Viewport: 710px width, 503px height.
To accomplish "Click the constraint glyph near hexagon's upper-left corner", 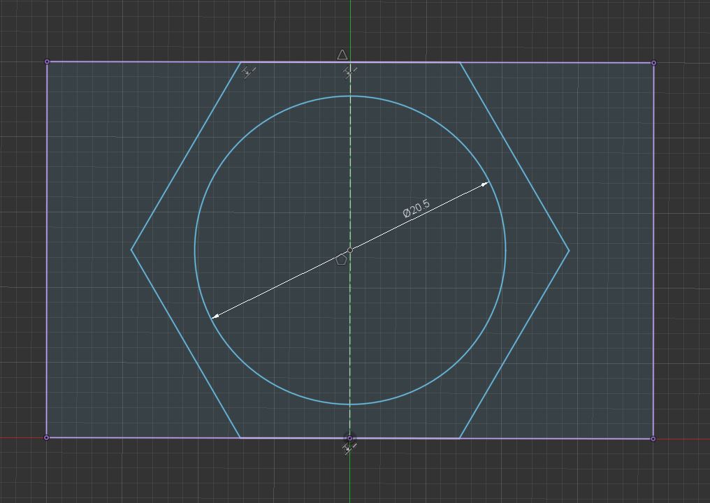I will [x=248, y=72].
